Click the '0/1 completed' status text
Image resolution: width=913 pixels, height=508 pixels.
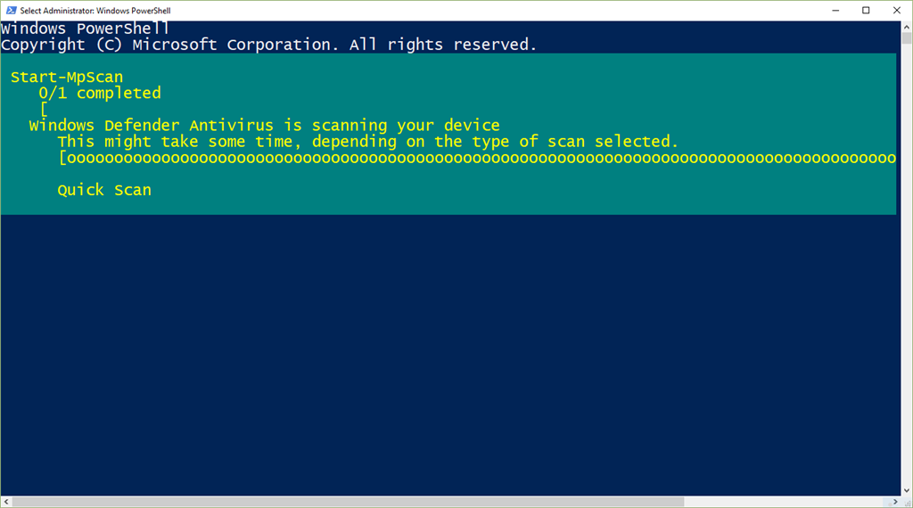(x=100, y=93)
